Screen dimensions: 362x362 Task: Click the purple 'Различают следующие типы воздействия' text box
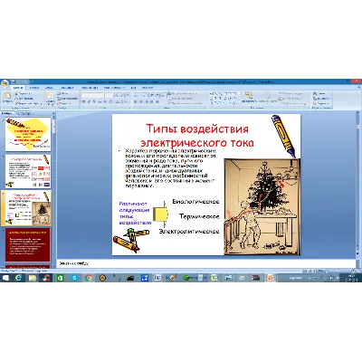135,213
